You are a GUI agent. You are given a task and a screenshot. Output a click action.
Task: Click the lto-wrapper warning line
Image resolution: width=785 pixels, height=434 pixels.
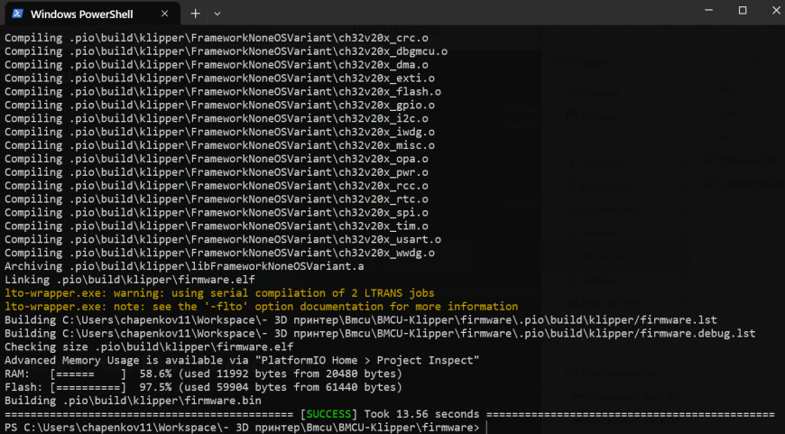coord(219,293)
